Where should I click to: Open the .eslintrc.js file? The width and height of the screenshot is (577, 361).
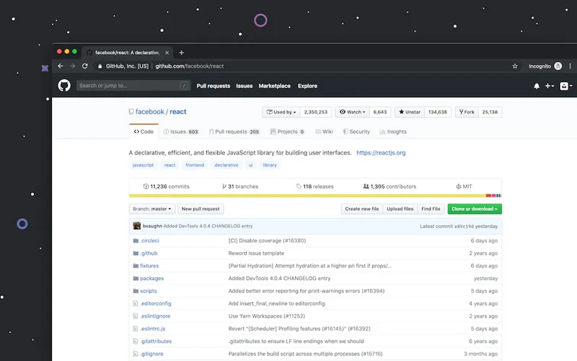[153, 329]
